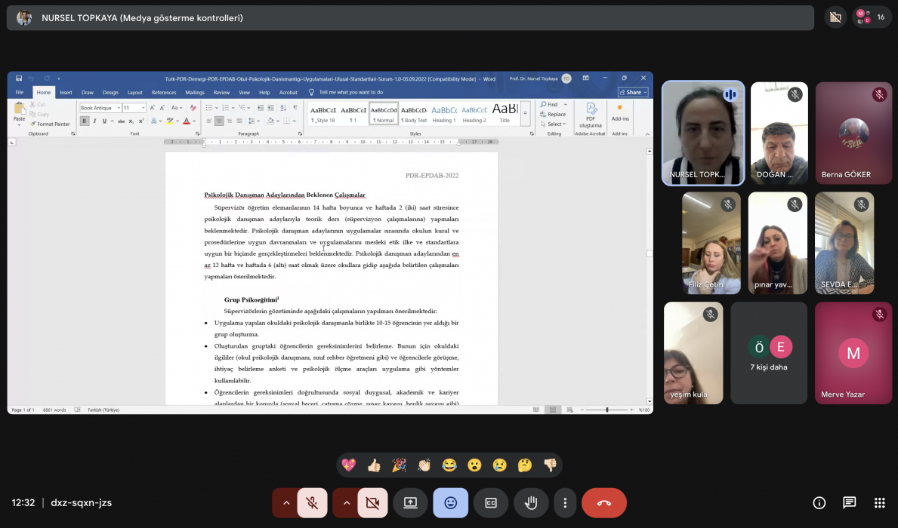This screenshot has height=528, width=898.
Task: Toggle the microphone mute button
Action: [x=312, y=503]
